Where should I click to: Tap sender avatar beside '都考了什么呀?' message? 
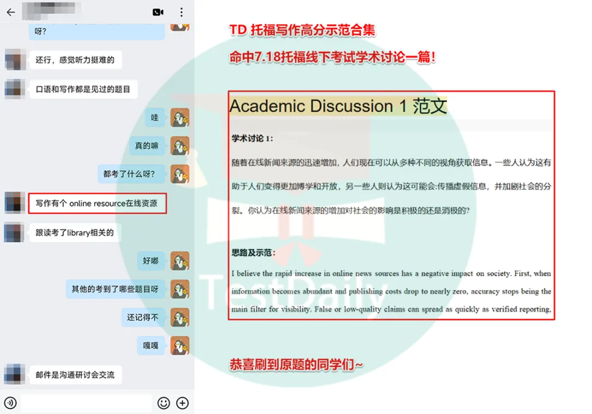180,174
